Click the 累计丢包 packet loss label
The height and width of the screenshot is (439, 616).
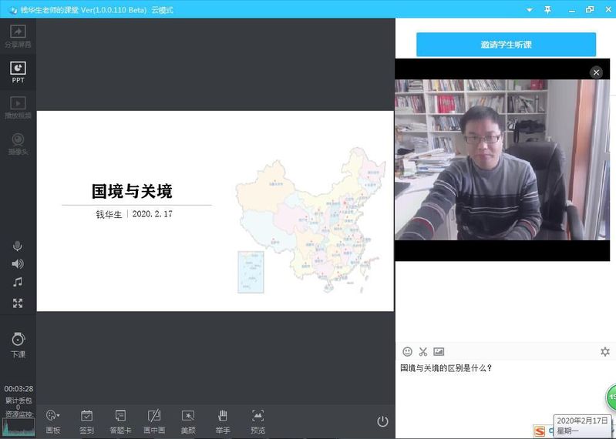[19, 400]
